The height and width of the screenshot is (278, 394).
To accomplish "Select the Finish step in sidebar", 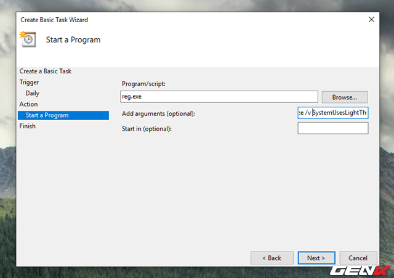I will click(x=27, y=126).
